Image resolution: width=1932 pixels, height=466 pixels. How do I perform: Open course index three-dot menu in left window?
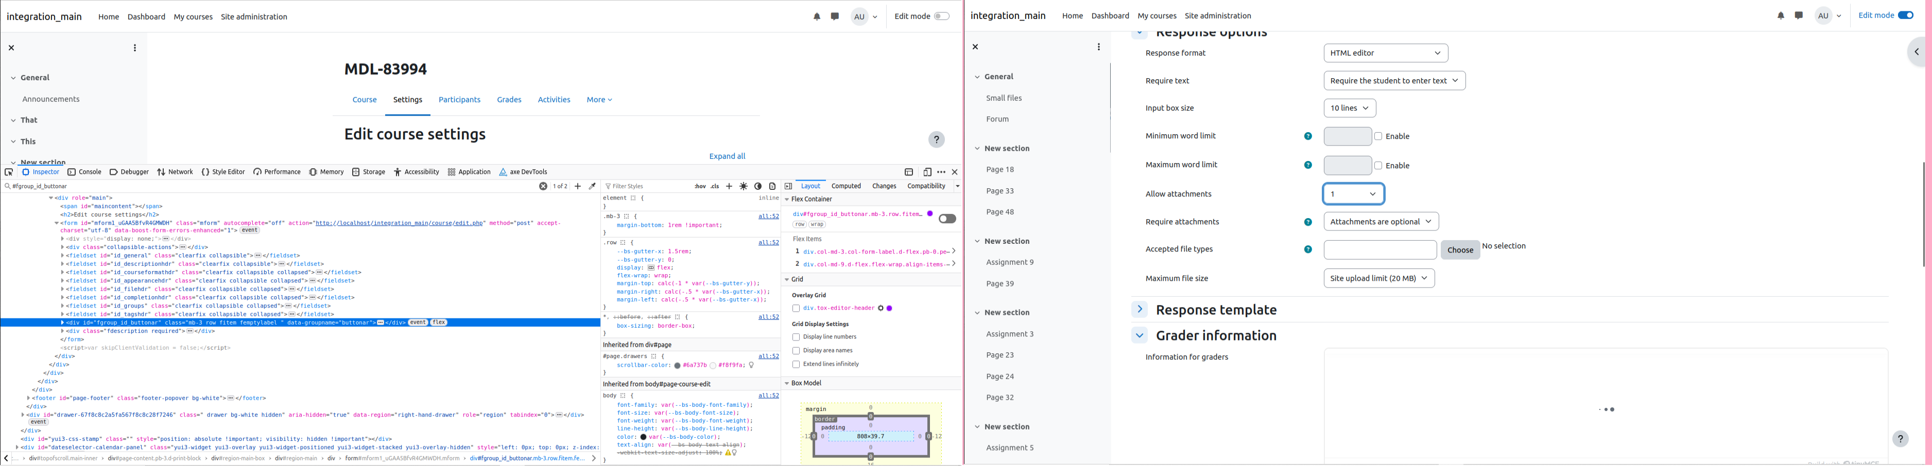pos(135,48)
